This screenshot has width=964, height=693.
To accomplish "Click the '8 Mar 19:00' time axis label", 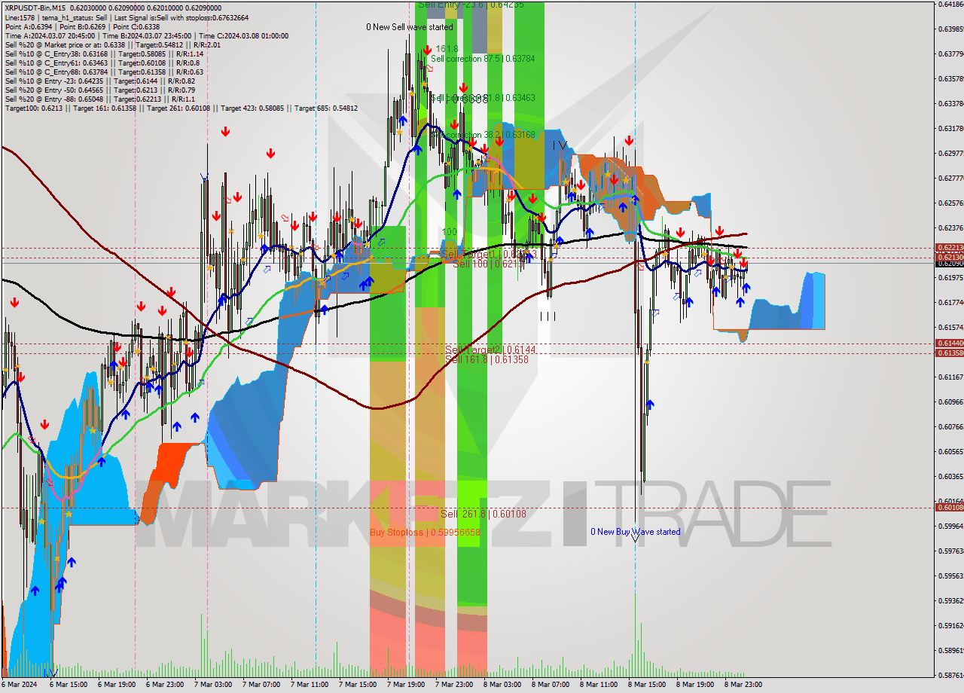I will coord(696,685).
